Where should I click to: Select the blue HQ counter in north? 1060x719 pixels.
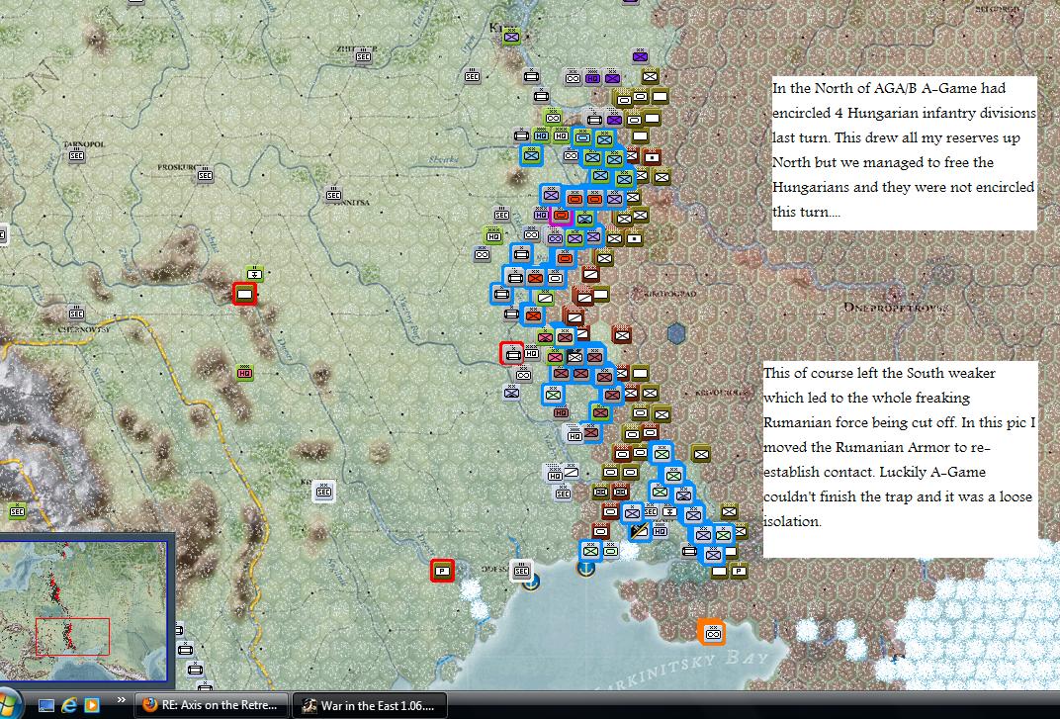[x=541, y=135]
